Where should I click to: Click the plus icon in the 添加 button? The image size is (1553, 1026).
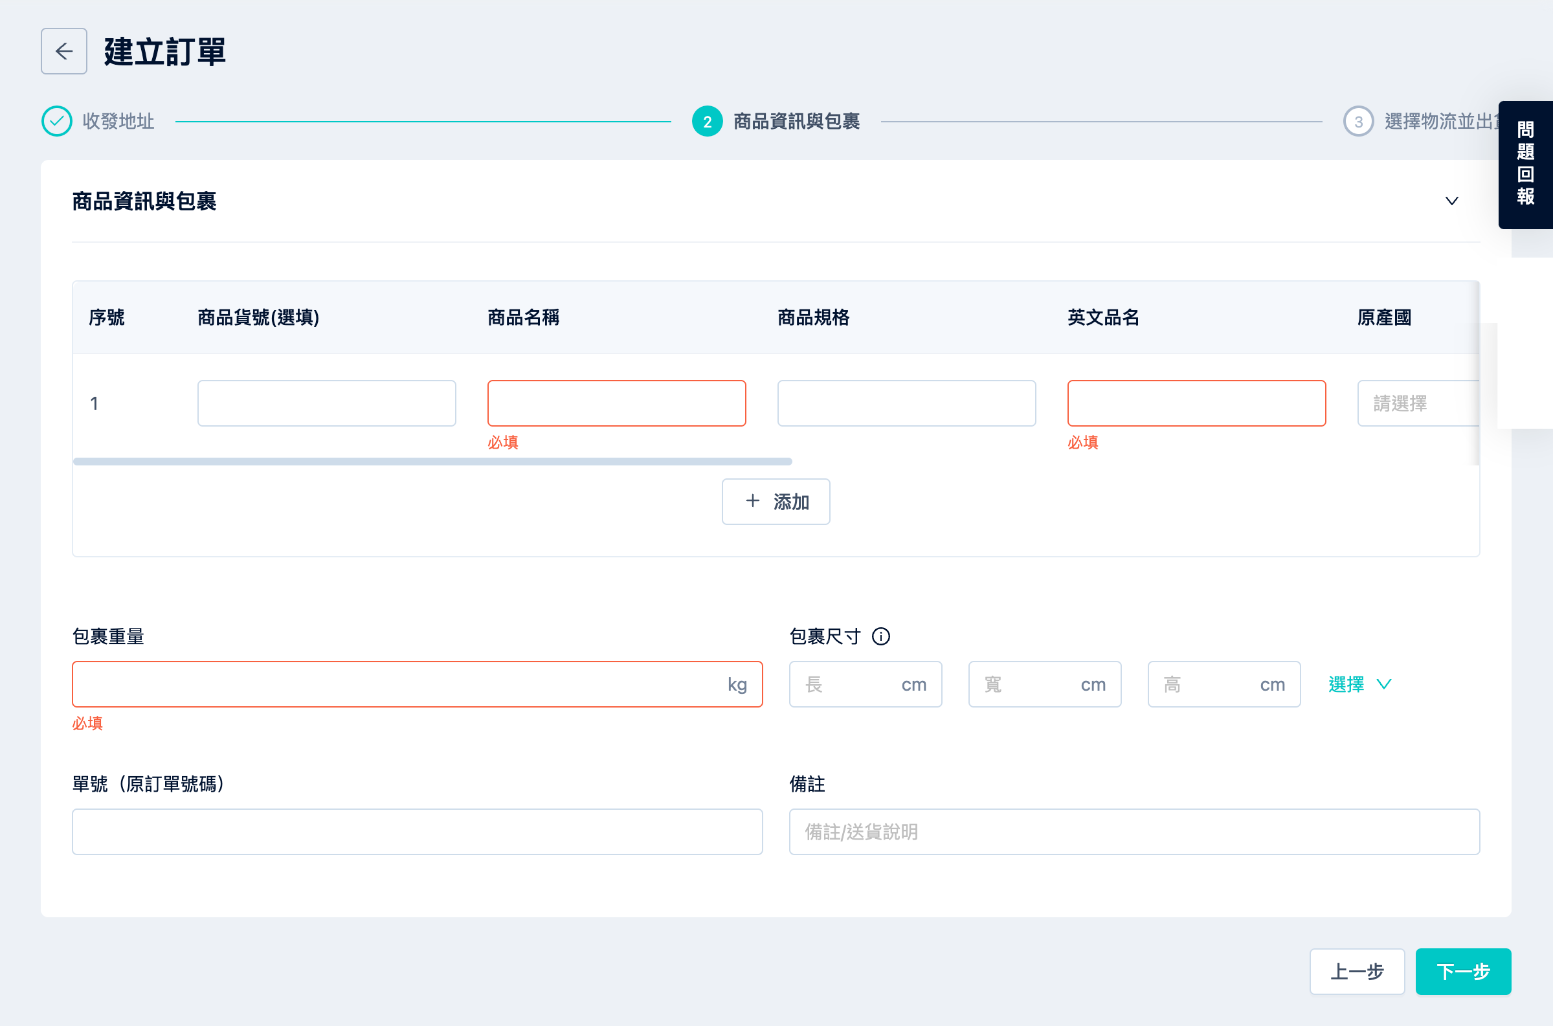pos(752,500)
